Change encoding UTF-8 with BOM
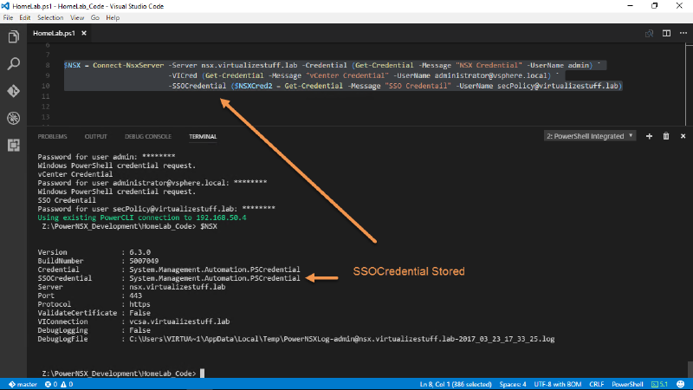This screenshot has height=390, width=693. pos(557,384)
